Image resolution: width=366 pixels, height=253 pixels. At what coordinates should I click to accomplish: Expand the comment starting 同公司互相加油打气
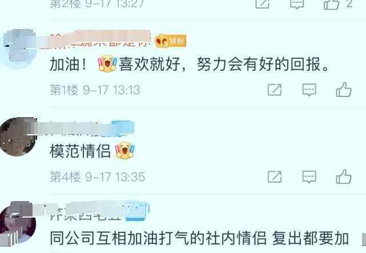[x=199, y=238]
